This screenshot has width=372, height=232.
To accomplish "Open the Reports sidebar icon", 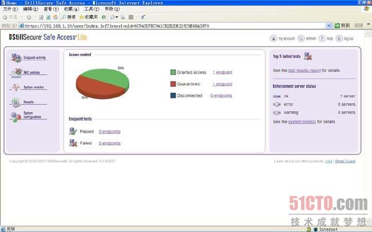I will (15, 102).
